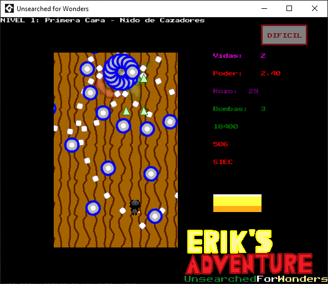The height and width of the screenshot is (284, 328).
Task: Maximize the game window
Action: coord(289,8)
